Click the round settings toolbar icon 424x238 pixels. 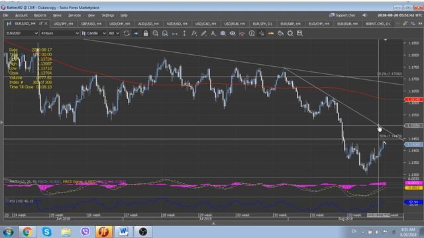pyautogui.click(x=290, y=33)
